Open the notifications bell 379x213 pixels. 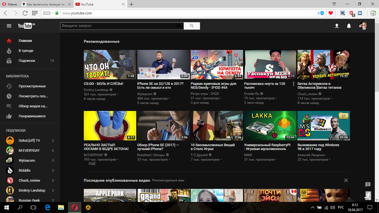pyautogui.click(x=349, y=26)
